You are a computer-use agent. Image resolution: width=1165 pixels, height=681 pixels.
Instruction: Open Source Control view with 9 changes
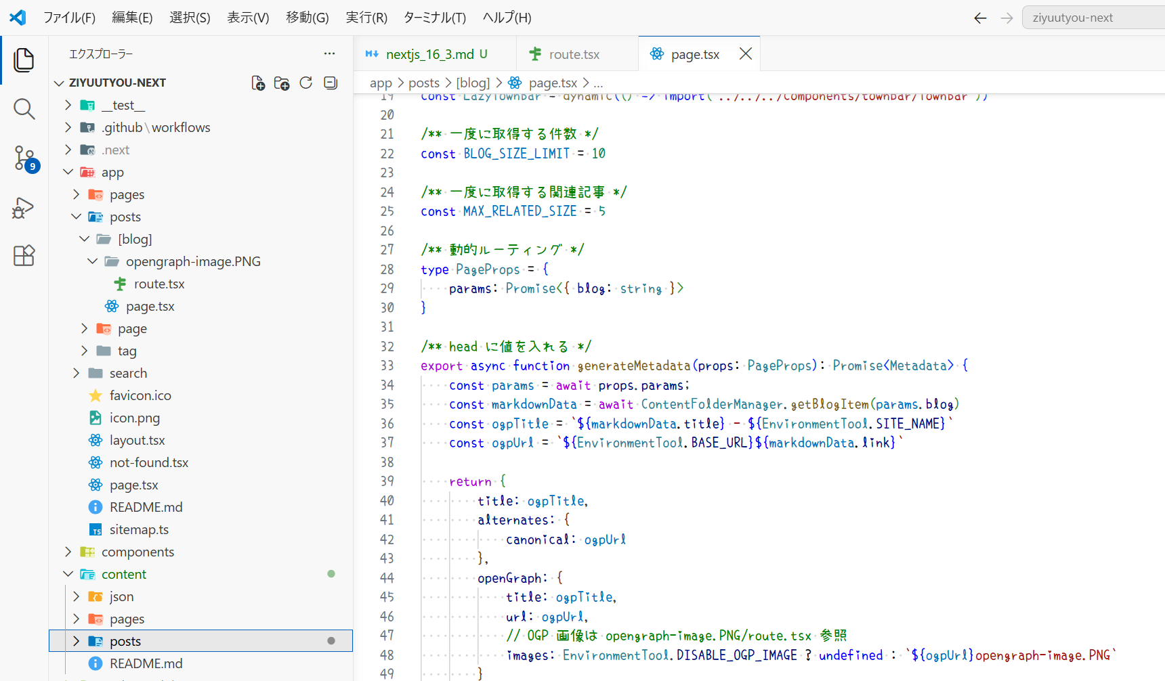pyautogui.click(x=24, y=159)
